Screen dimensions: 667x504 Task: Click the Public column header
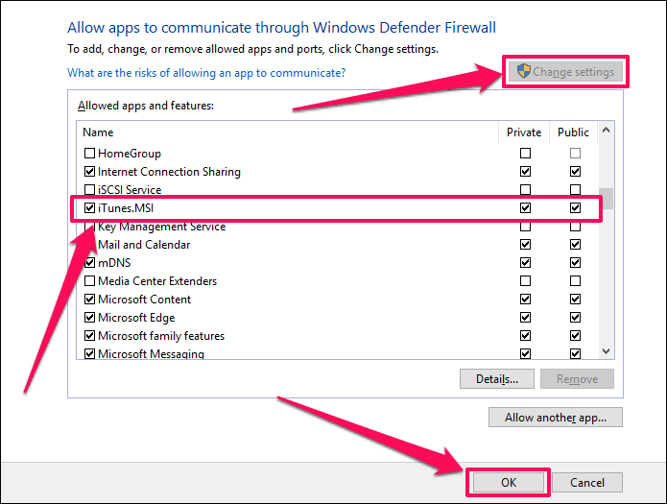click(573, 132)
